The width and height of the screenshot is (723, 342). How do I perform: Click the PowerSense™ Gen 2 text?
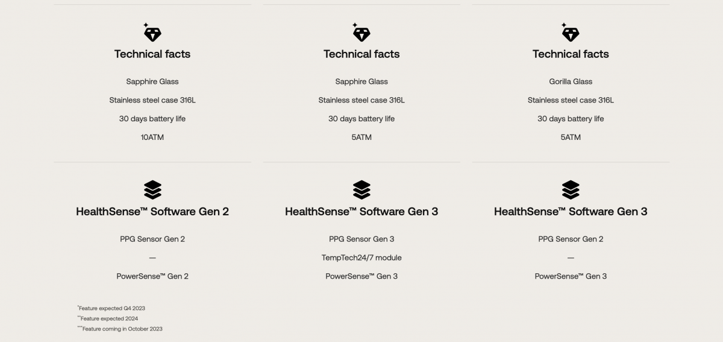tap(152, 276)
